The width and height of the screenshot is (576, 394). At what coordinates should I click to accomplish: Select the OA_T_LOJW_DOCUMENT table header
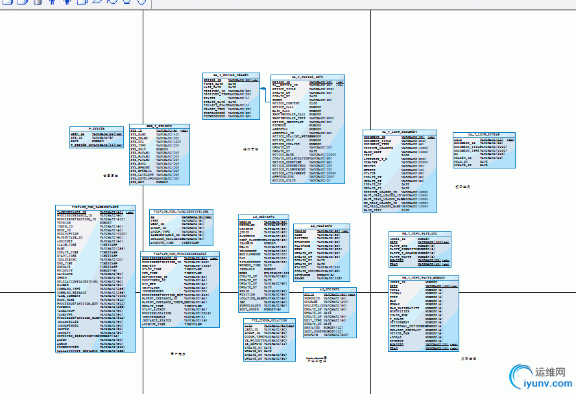(x=400, y=132)
